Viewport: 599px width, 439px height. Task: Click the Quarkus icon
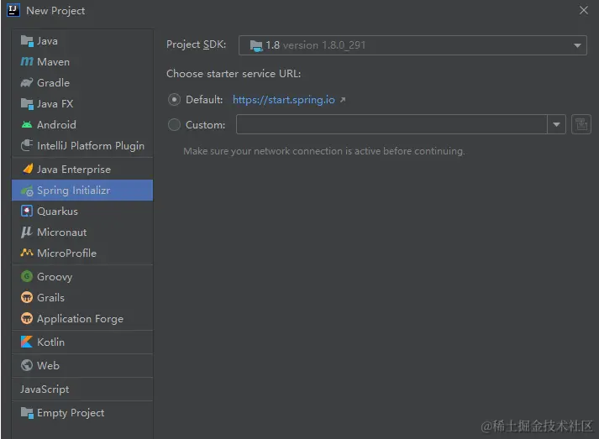tap(27, 211)
